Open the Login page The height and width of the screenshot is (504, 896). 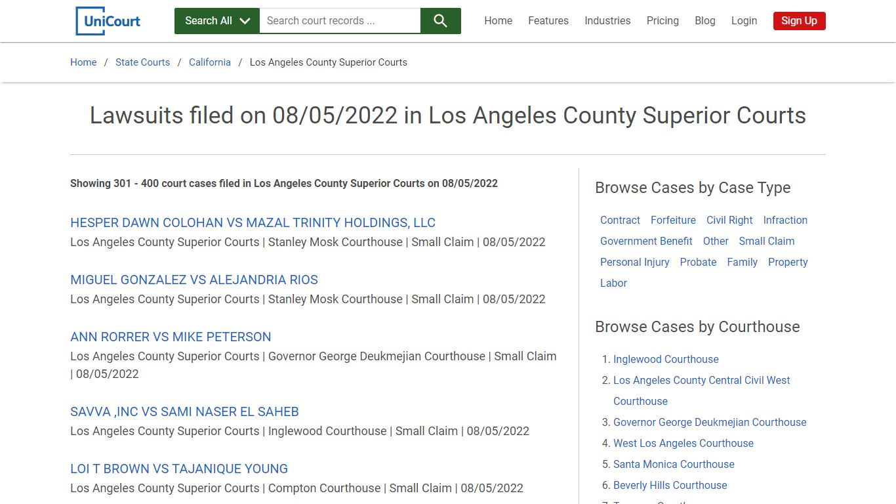[744, 21]
